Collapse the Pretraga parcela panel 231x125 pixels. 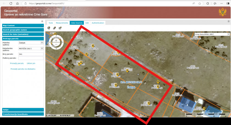tap(42, 39)
